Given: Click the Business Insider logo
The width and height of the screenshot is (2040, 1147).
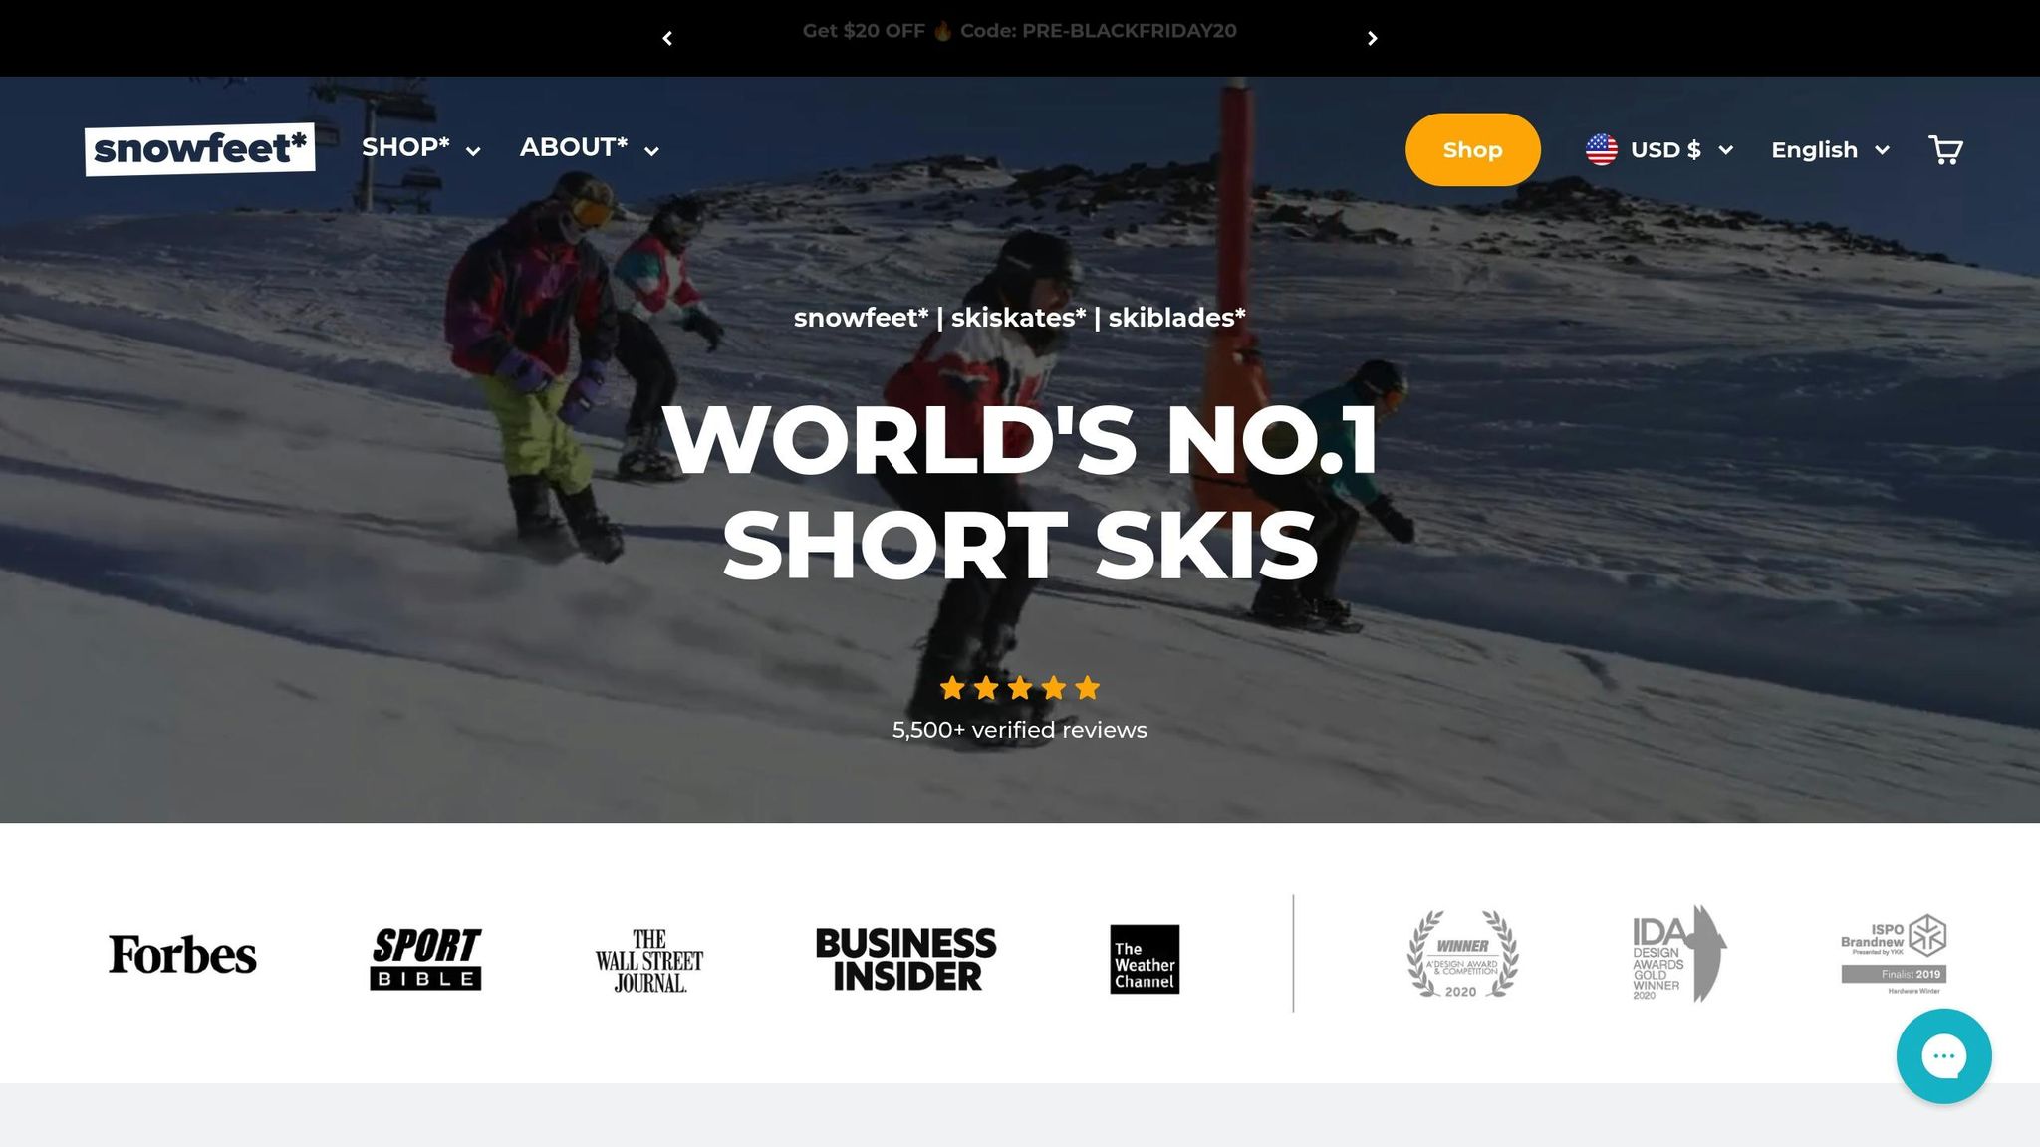Looking at the screenshot, I should coord(905,959).
